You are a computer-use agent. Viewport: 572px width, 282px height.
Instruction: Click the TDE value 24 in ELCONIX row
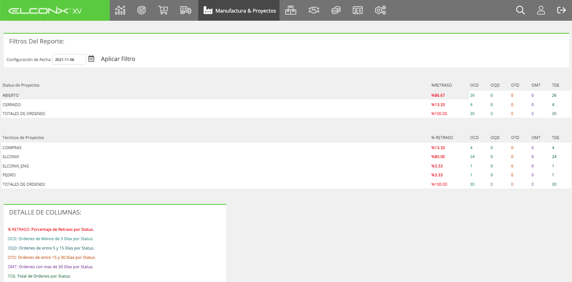point(554,156)
